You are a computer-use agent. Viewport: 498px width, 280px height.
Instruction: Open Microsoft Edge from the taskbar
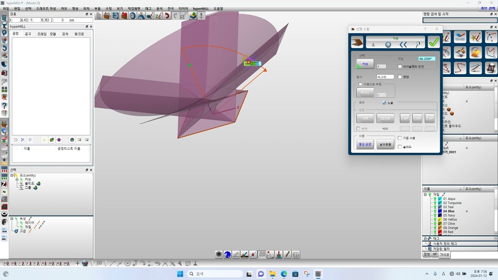coord(284,274)
